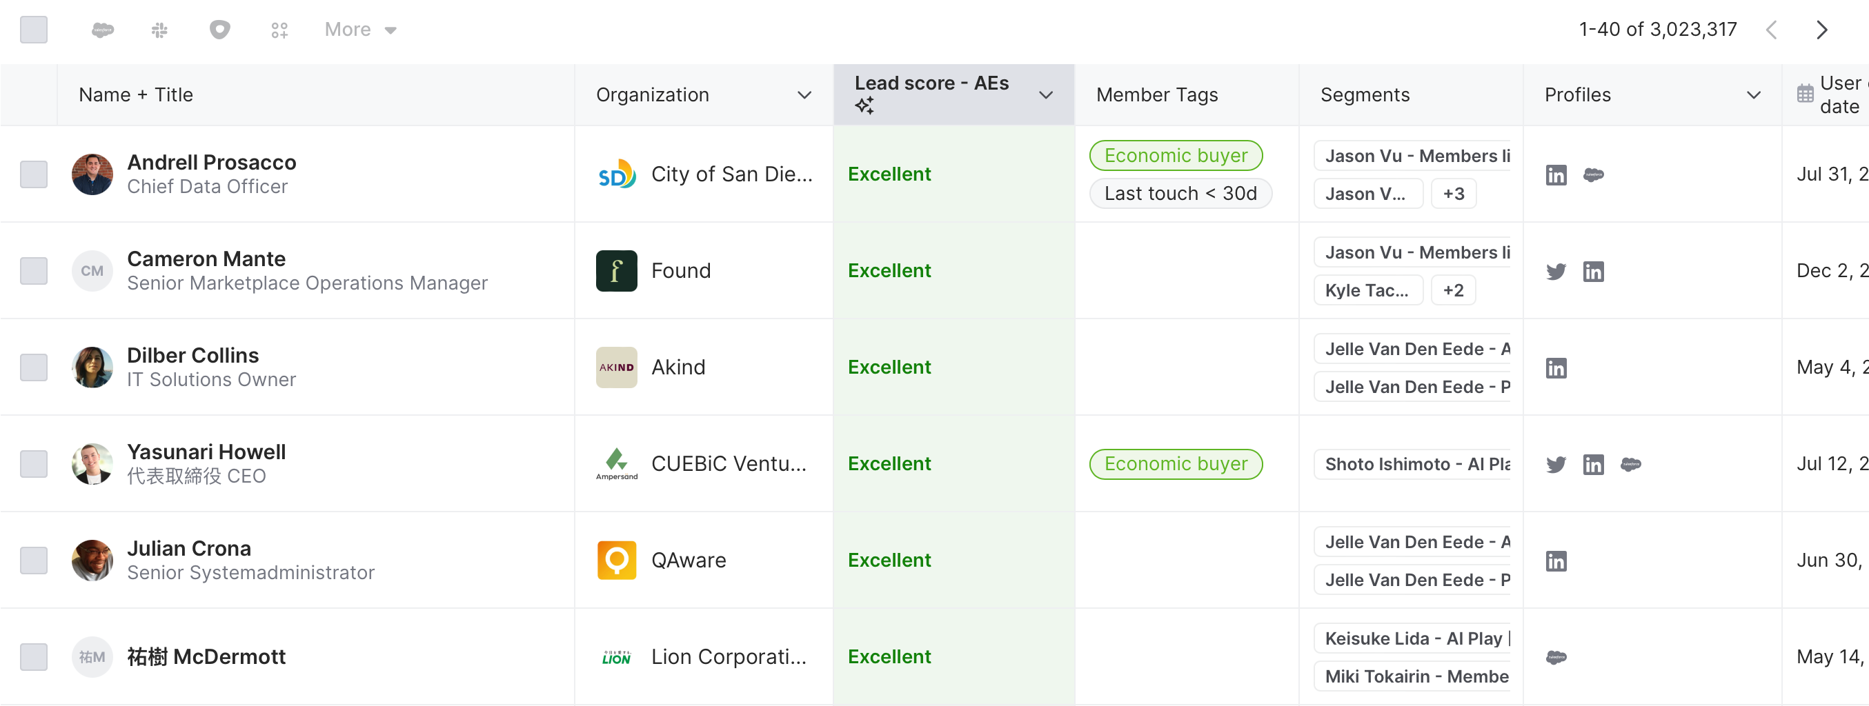Click Yasunari Howell's Economic buyer tag
1869x706 pixels.
point(1176,464)
